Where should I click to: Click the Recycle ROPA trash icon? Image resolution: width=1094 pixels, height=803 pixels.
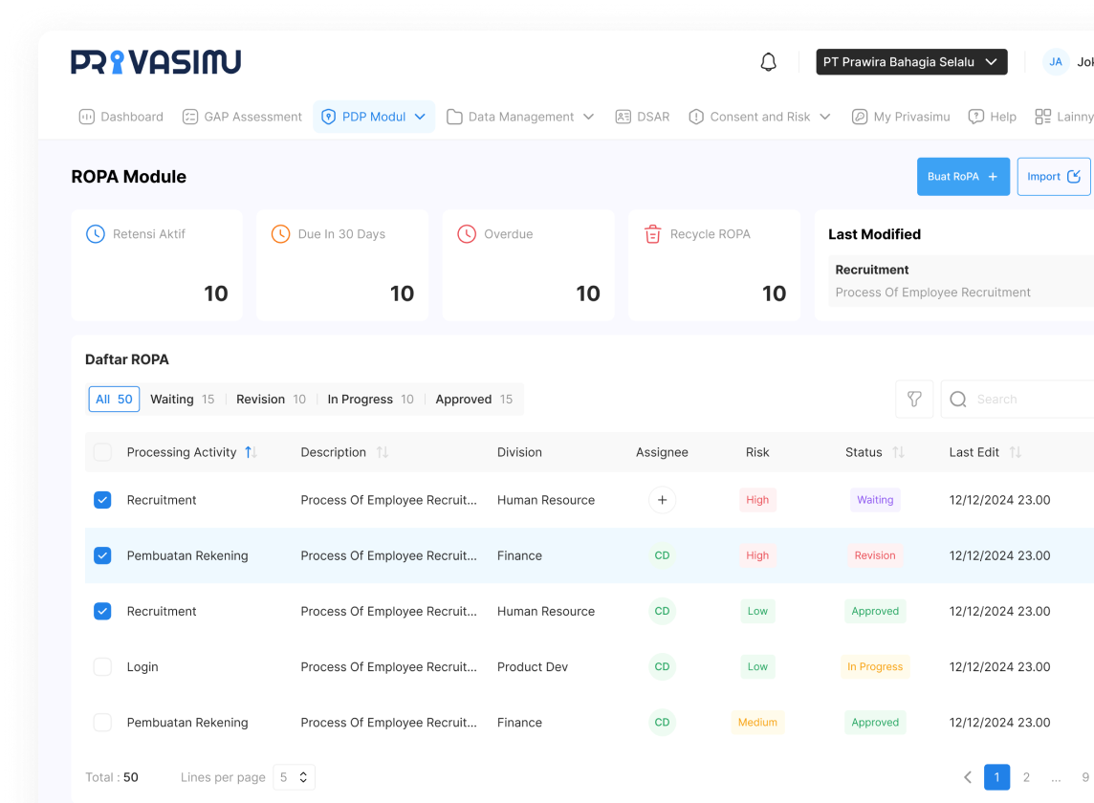pyautogui.click(x=652, y=233)
